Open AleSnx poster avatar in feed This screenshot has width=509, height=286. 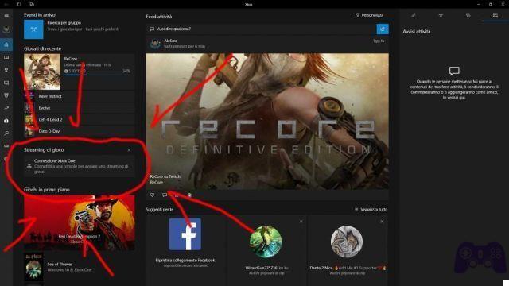155,44
